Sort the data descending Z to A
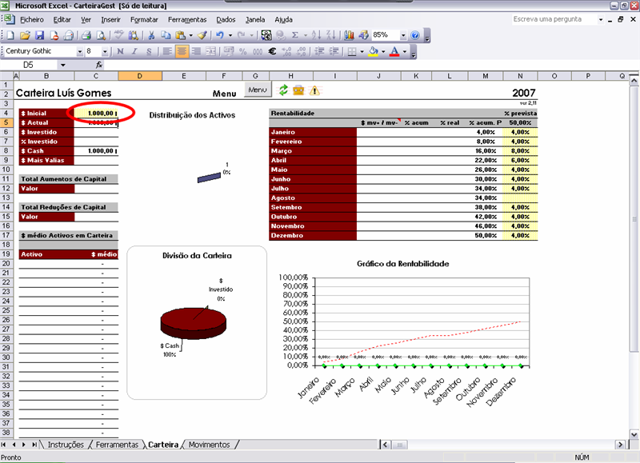The height and width of the screenshot is (463, 640). 330,35
